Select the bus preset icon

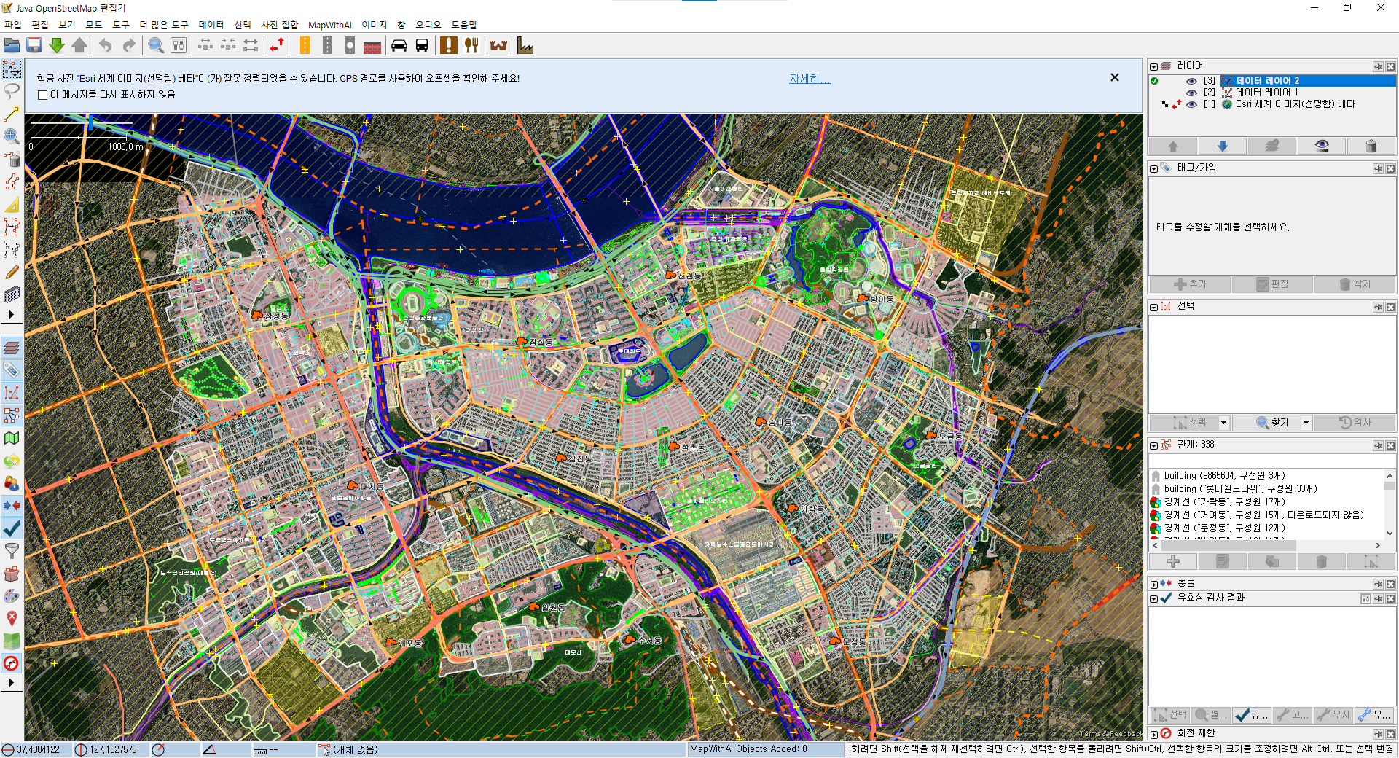422,46
